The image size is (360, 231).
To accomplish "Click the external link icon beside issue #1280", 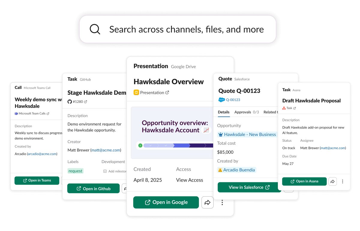I will (x=86, y=102).
